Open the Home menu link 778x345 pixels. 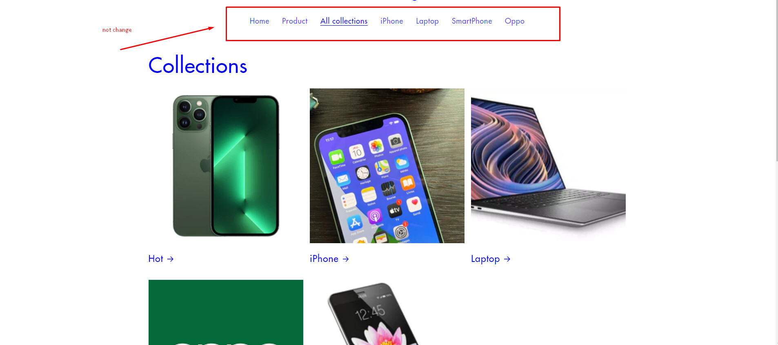click(259, 21)
